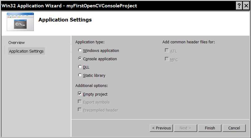Viewport: 251px width, 138px height.
Task: Select the Windows application radio button
Action: [80, 50]
